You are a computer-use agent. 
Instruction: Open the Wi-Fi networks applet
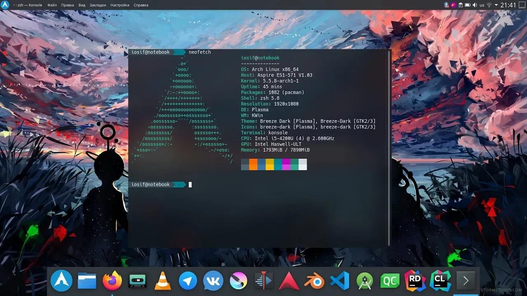coord(489,5)
